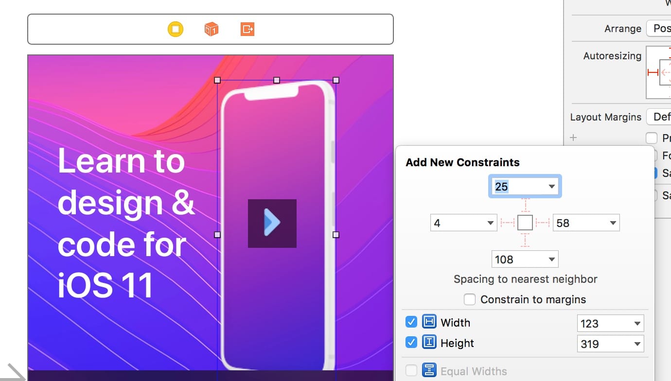The image size is (671, 381).
Task: Click the top-left resize handle of selected image
Action: click(x=217, y=80)
